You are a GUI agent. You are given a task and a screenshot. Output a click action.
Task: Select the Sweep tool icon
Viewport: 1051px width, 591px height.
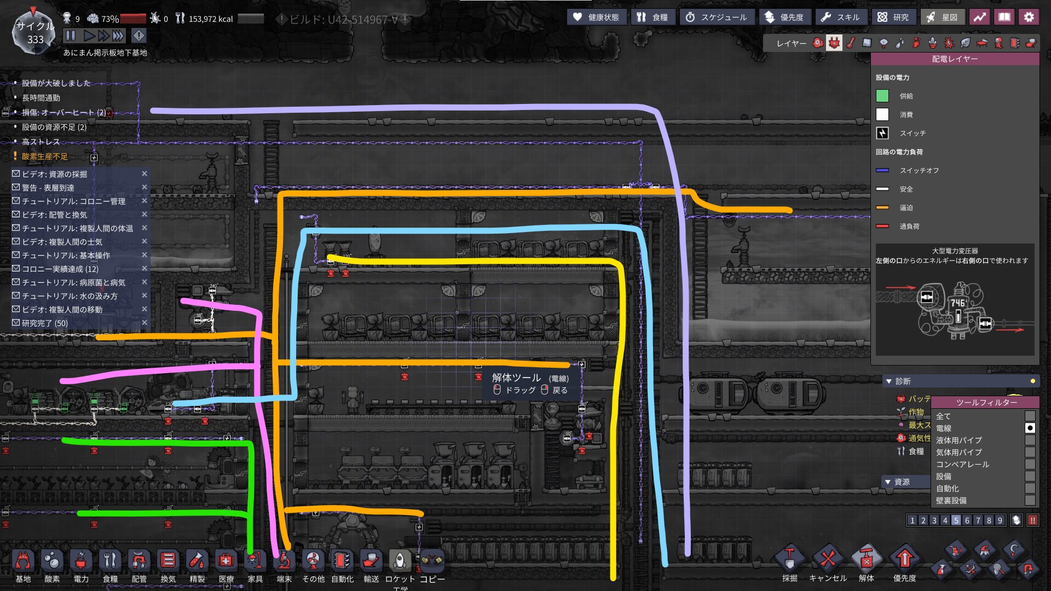tap(955, 550)
